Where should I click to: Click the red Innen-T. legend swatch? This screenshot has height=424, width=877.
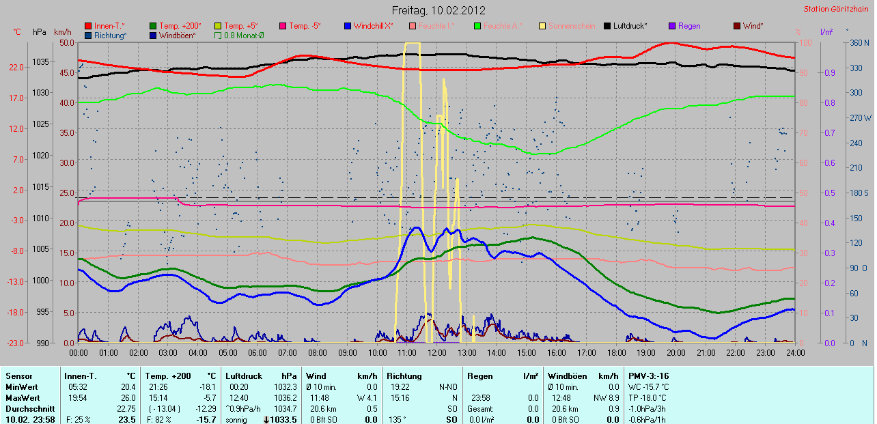[x=88, y=26]
